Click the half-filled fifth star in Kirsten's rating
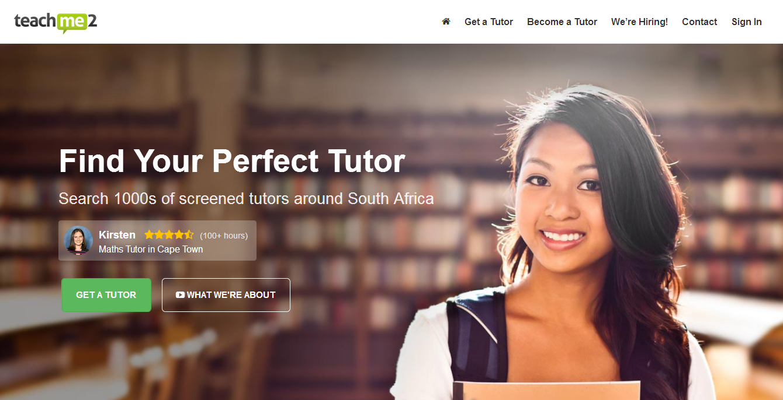Image resolution: width=783 pixels, height=400 pixels. [189, 235]
